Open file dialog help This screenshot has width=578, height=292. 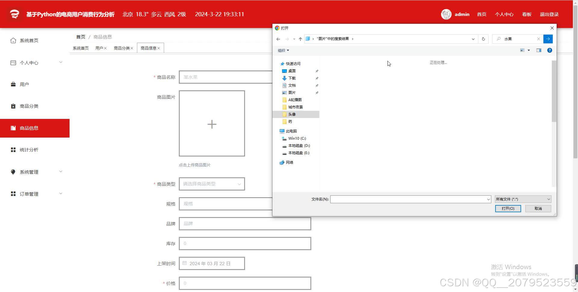click(550, 50)
